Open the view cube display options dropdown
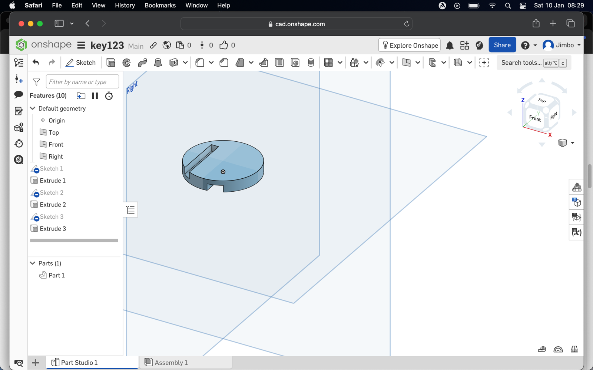Viewport: 593px width, 370px height. click(572, 143)
